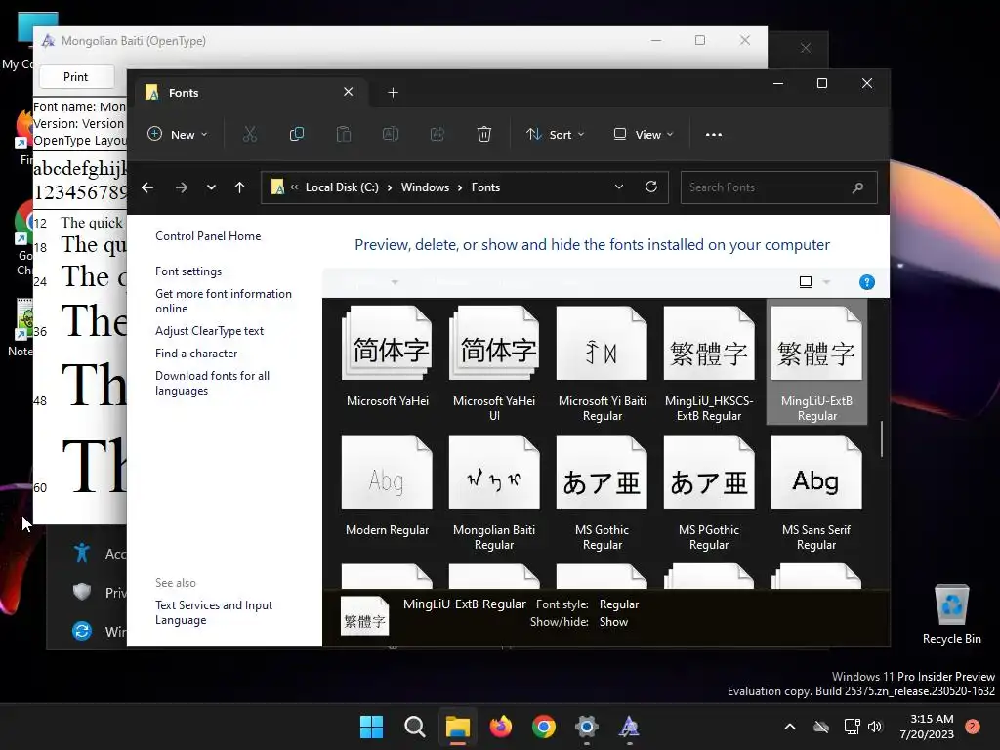The width and height of the screenshot is (1000, 750).
Task: Open Text Services and Input Language
Action: click(x=214, y=612)
